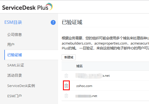Click the blurred domain in the last row
The image size is (149, 104).
coord(86,96)
